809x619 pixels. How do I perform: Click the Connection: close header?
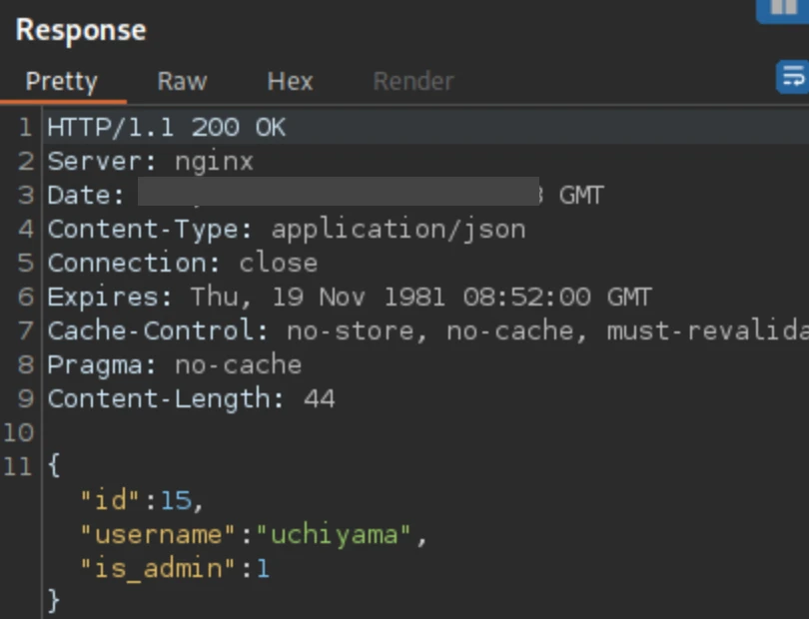click(182, 263)
